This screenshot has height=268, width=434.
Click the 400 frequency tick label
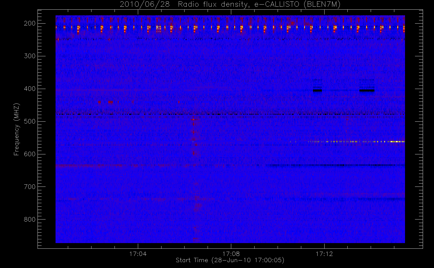[30, 89]
